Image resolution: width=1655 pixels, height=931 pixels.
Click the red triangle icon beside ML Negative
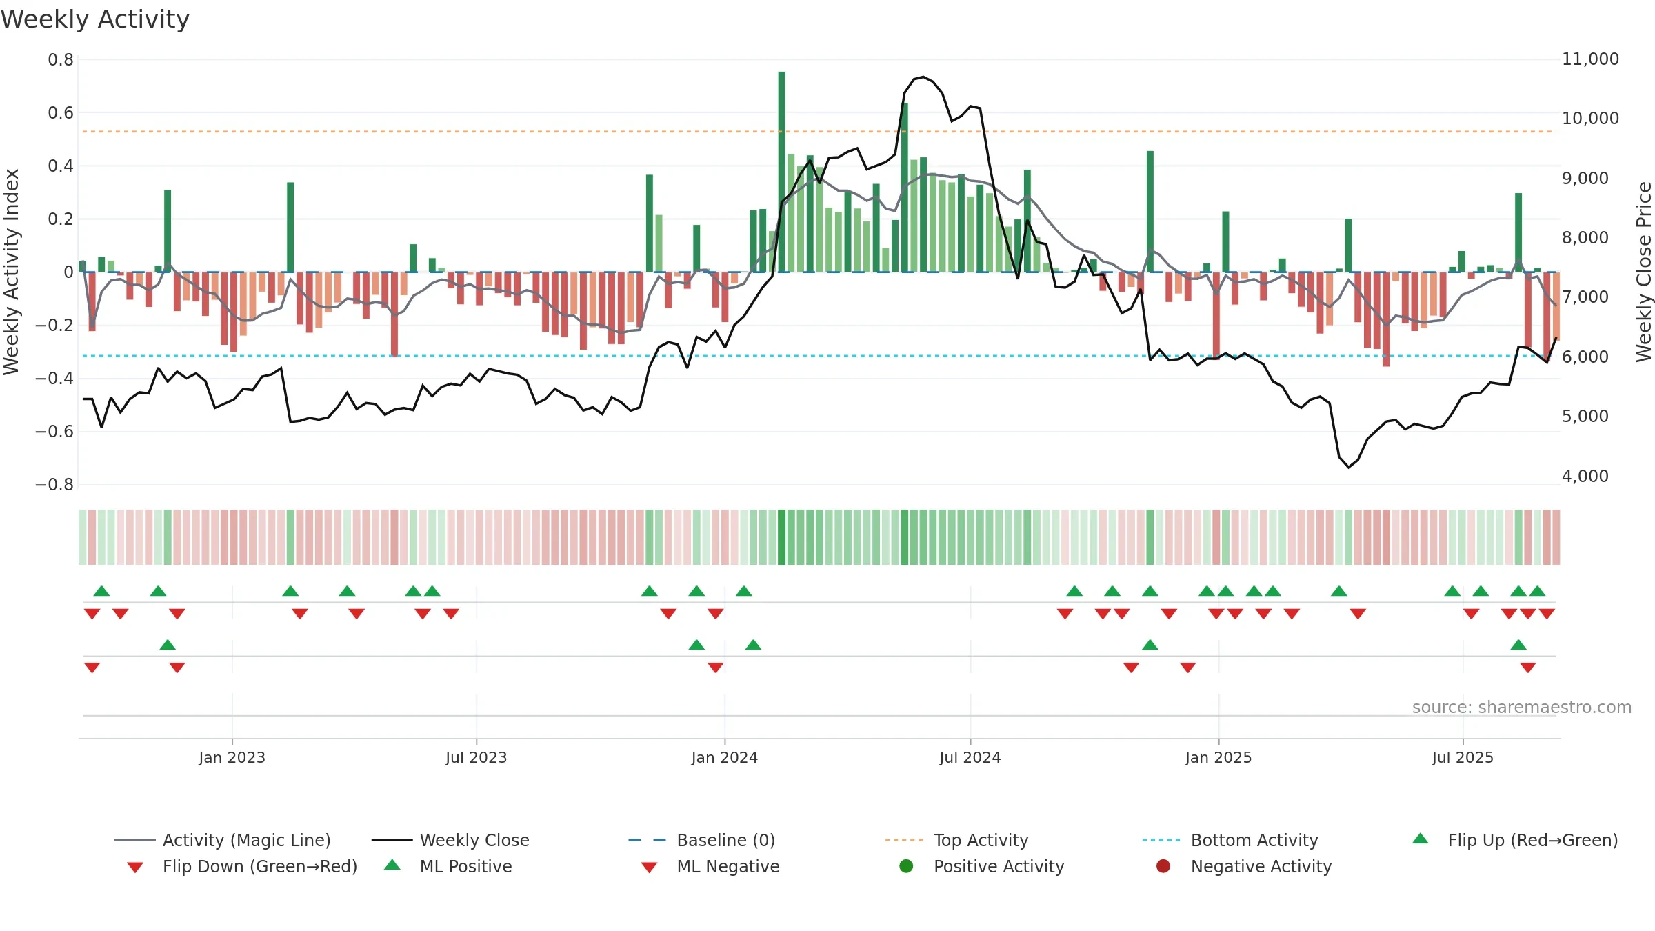(649, 868)
